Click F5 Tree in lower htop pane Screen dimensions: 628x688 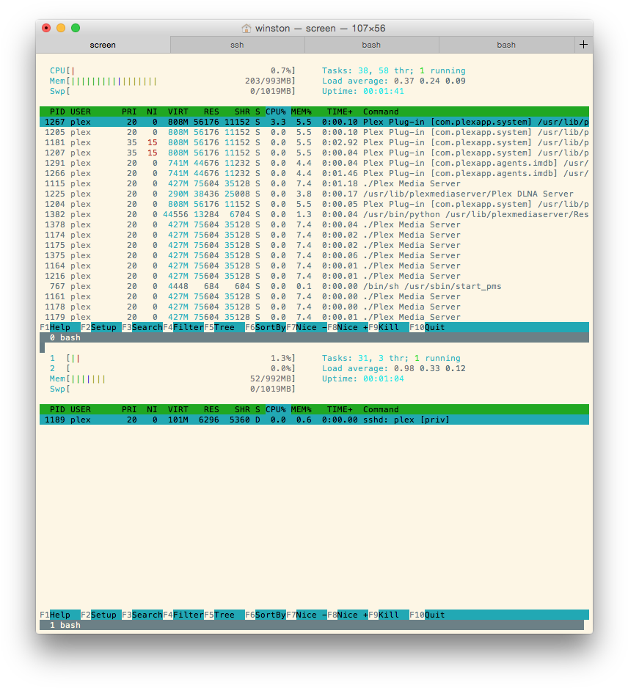(x=224, y=615)
